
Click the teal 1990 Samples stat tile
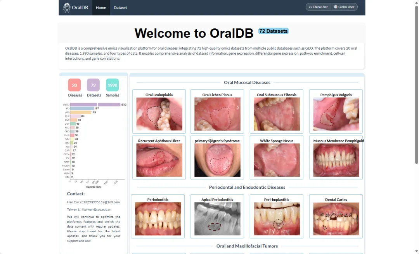(x=112, y=85)
